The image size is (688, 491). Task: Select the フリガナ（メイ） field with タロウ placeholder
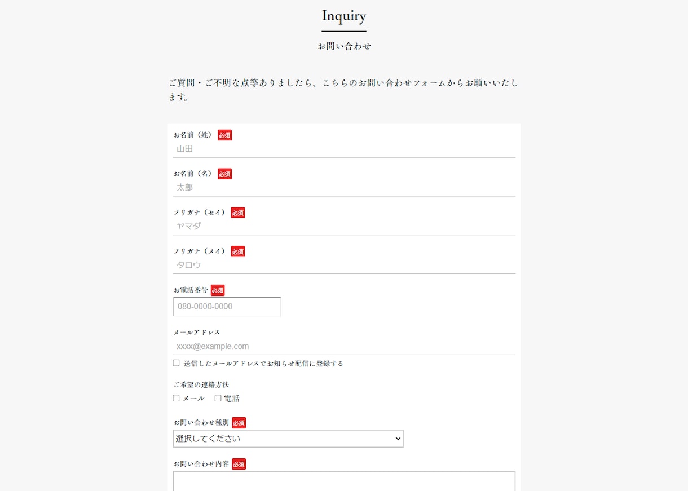pyautogui.click(x=344, y=265)
